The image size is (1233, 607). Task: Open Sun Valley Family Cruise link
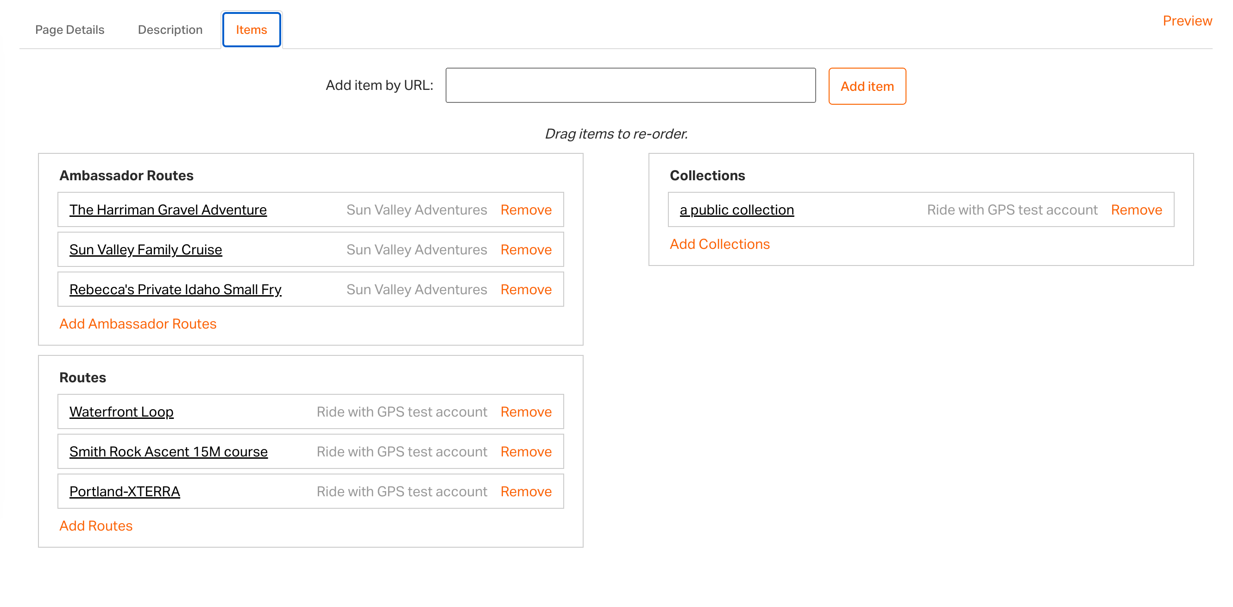pos(145,249)
